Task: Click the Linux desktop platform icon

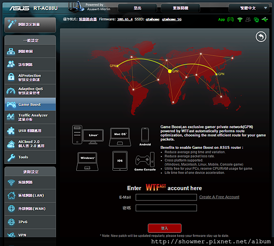Action: point(88,135)
